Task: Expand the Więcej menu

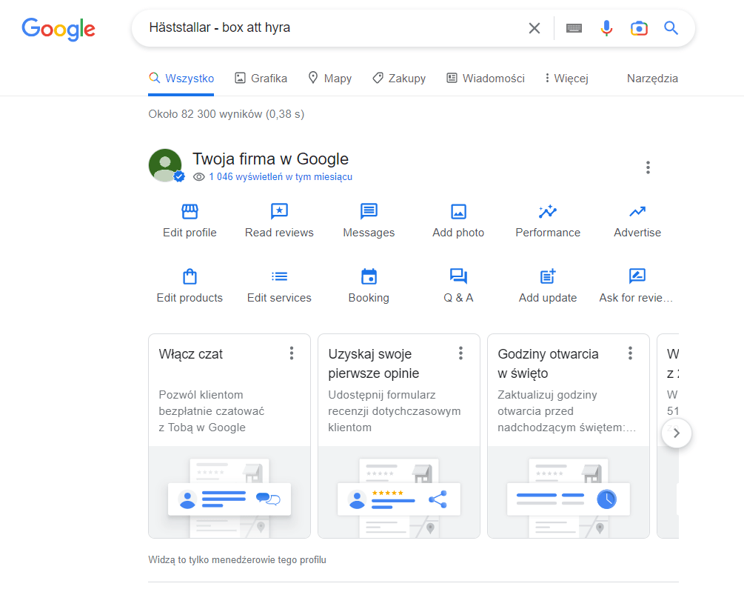Action: (566, 79)
